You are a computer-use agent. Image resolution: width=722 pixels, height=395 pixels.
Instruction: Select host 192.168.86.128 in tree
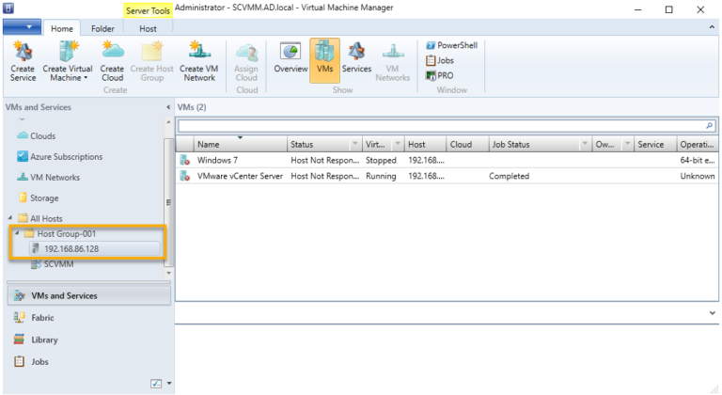tap(71, 248)
